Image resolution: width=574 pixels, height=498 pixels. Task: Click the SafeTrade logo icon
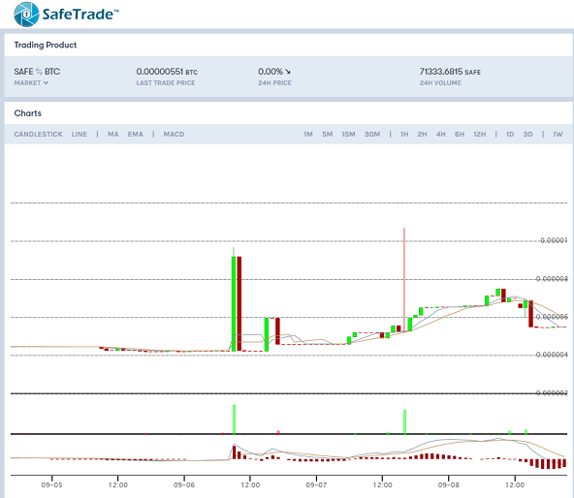point(26,15)
